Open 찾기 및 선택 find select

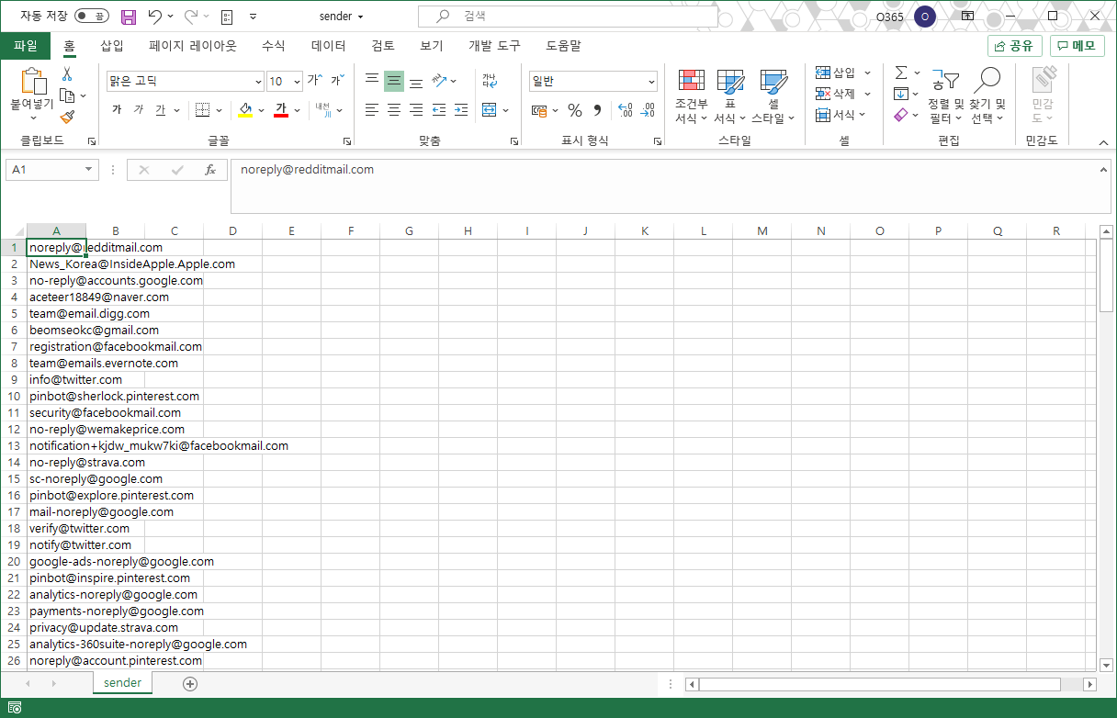[987, 96]
